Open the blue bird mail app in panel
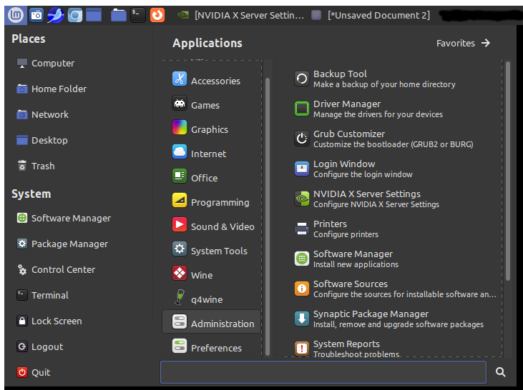 click(55, 15)
